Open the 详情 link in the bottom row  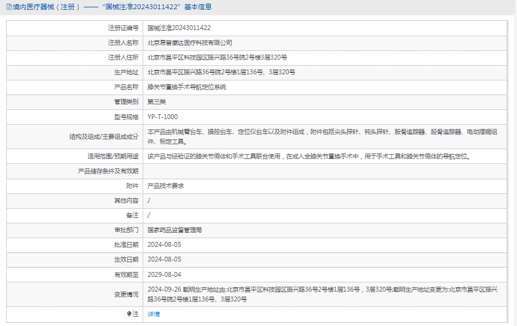pyautogui.click(x=153, y=314)
